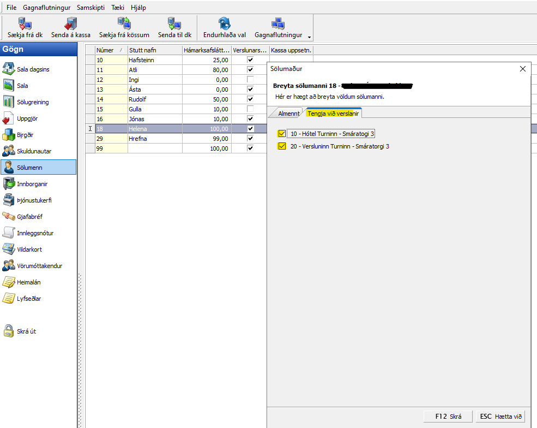Viewport: 537px width, 428px height.
Task: Expand the toolbar overflow dropdown arrow
Action: (310, 37)
